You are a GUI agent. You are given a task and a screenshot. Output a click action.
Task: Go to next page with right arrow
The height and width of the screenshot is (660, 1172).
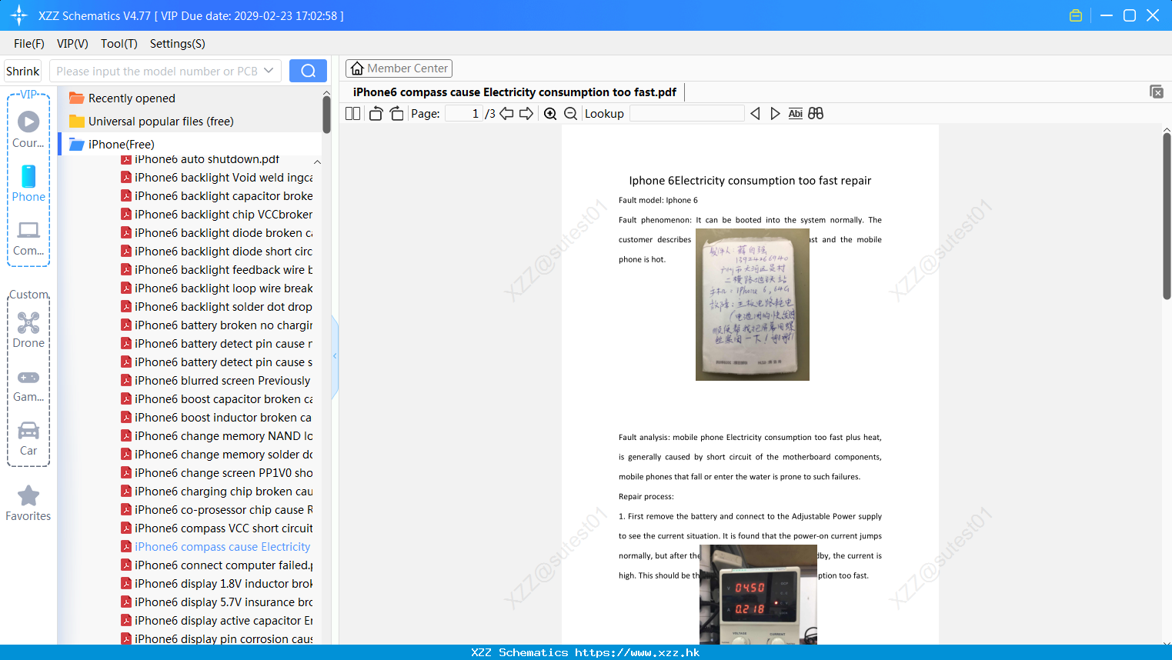tap(526, 114)
